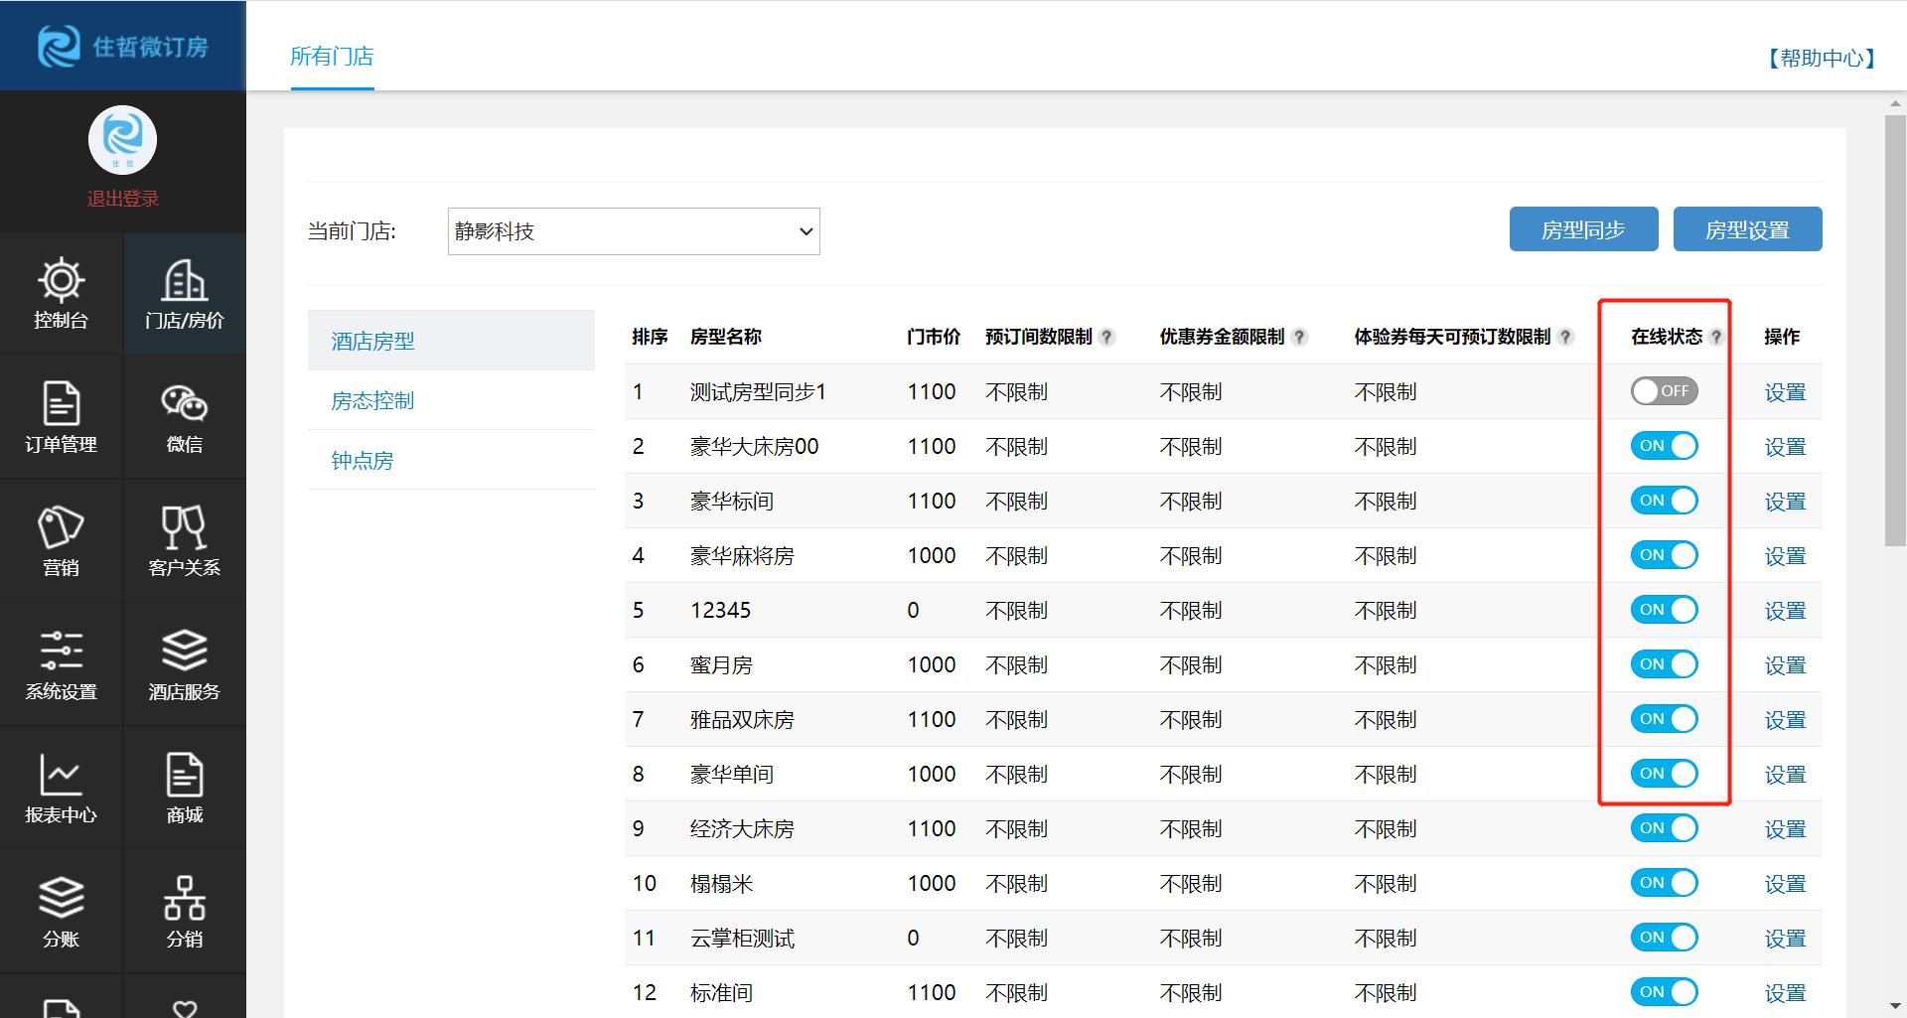Click 设置 for 豪华标间
Viewport: 1907px width, 1018px height.
point(1785,502)
